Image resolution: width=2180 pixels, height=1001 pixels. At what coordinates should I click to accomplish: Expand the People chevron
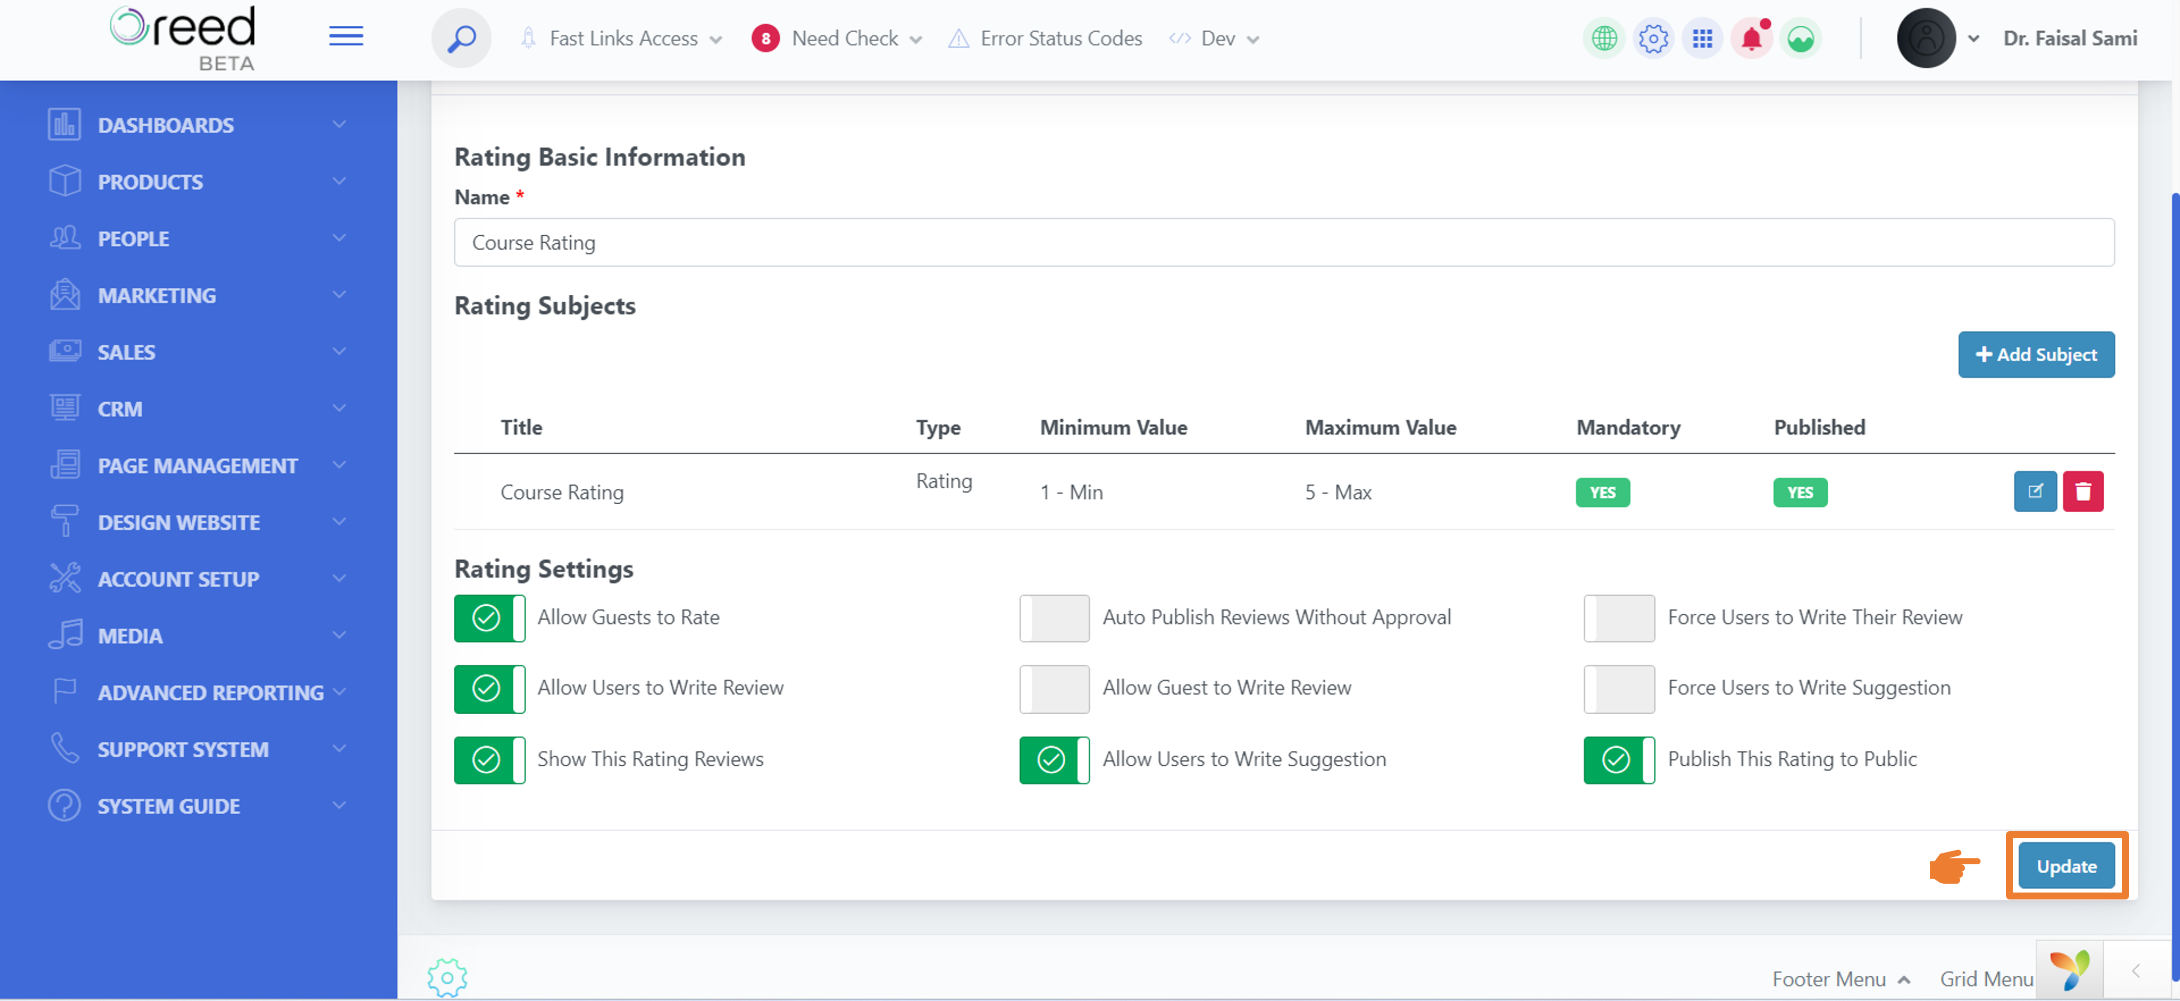pyautogui.click(x=338, y=238)
